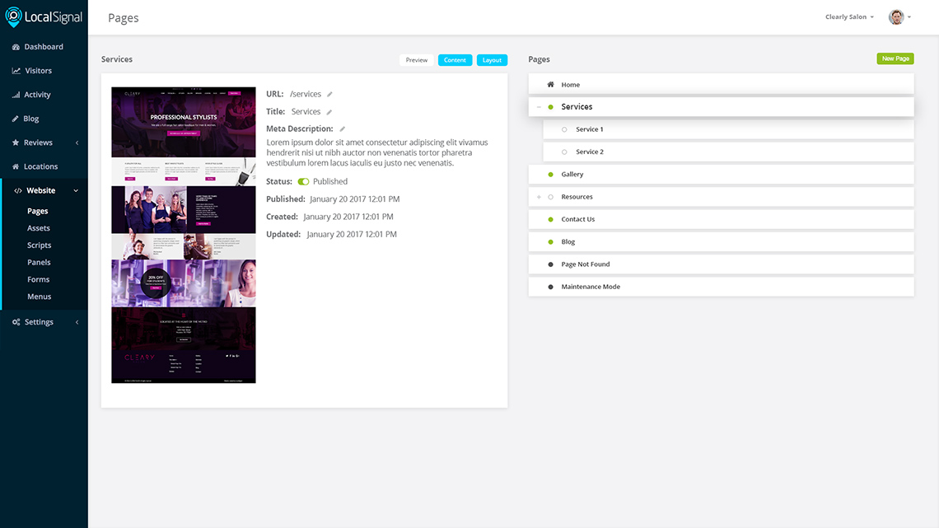Screen dimensions: 939x528
Task: Collapse the Services page tree item
Action: click(538, 106)
